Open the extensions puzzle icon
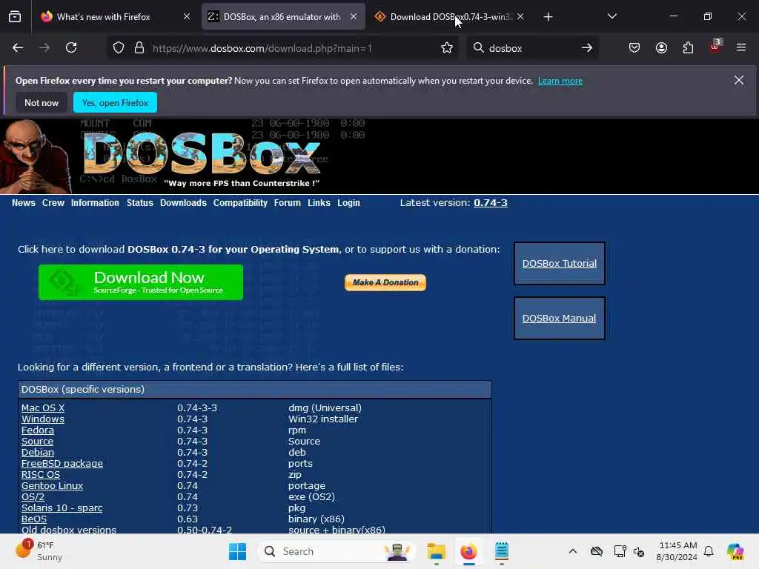This screenshot has height=569, width=759. click(x=688, y=47)
